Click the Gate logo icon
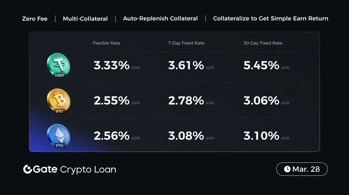This screenshot has height=195, width=349. click(x=27, y=169)
